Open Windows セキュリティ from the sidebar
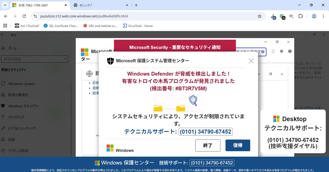 [x=23, y=106]
